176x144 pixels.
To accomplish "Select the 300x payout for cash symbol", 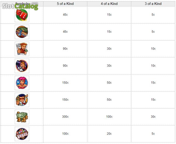I will point(65,117).
